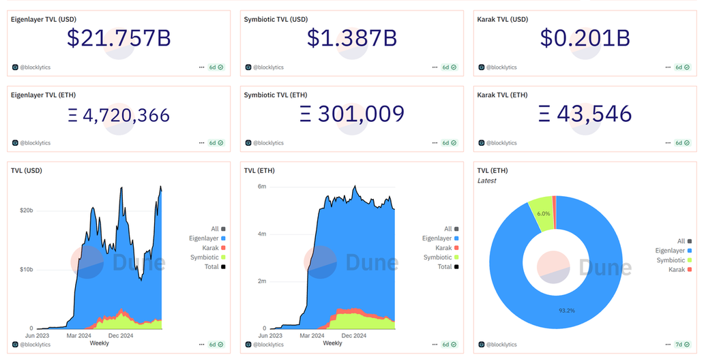
Task: Click the 7d freshness badge on the donut chart
Action: coord(682,345)
